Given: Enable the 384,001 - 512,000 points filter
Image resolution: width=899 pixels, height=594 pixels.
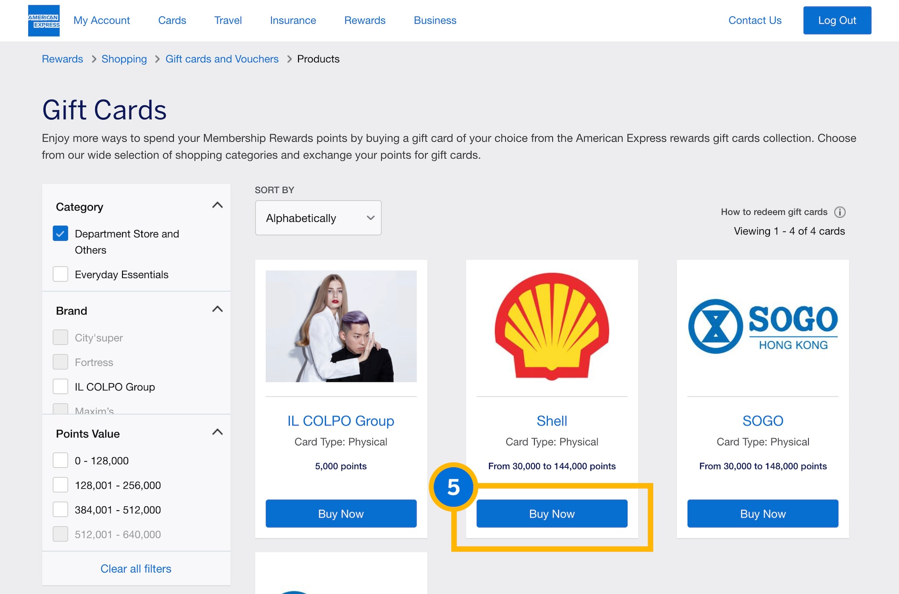Looking at the screenshot, I should (x=61, y=509).
